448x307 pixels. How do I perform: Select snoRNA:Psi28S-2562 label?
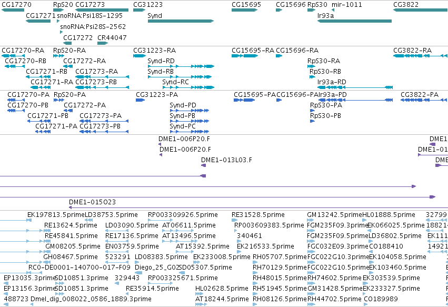[93, 26]
